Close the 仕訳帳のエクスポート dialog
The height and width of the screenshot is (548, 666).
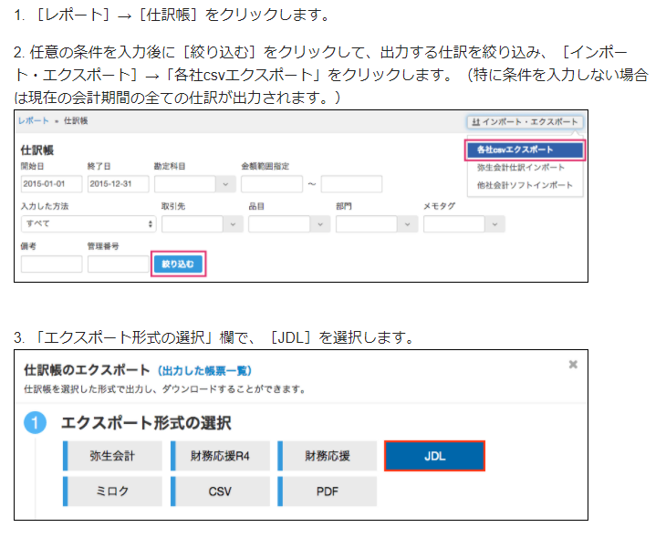click(x=573, y=365)
